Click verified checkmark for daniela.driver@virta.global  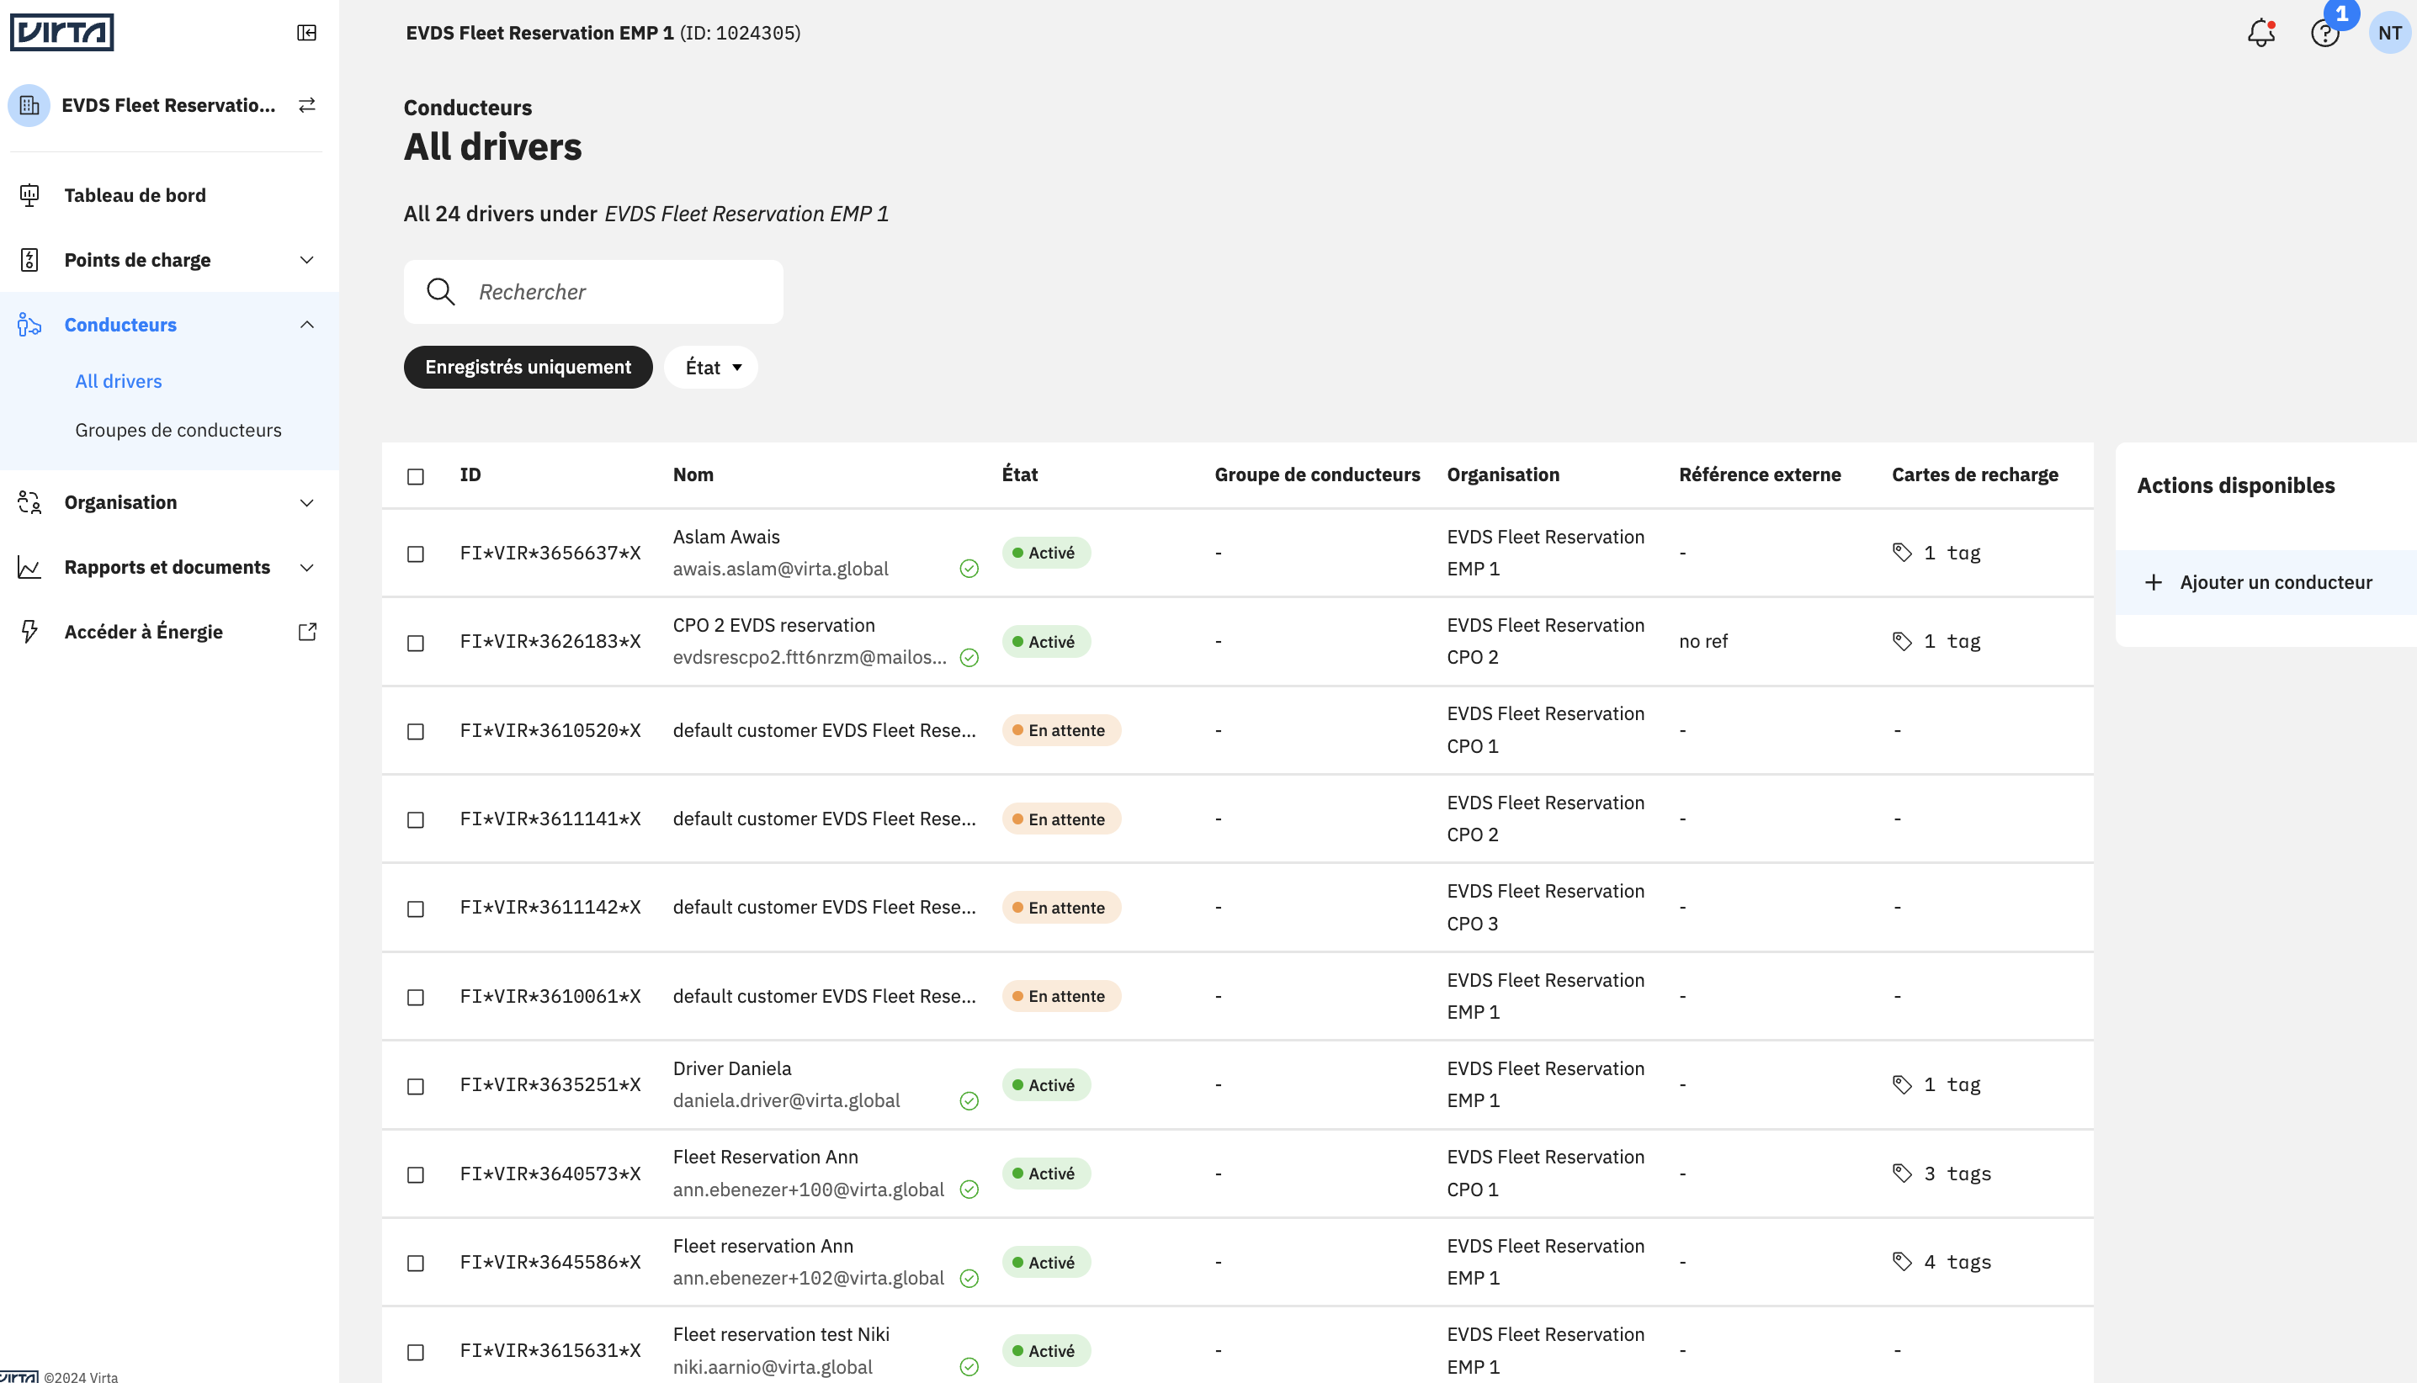click(x=969, y=1101)
